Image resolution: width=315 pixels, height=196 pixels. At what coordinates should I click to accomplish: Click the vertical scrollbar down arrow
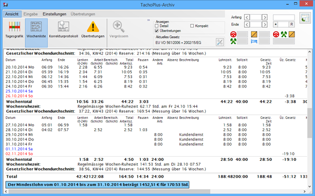coord(309,187)
